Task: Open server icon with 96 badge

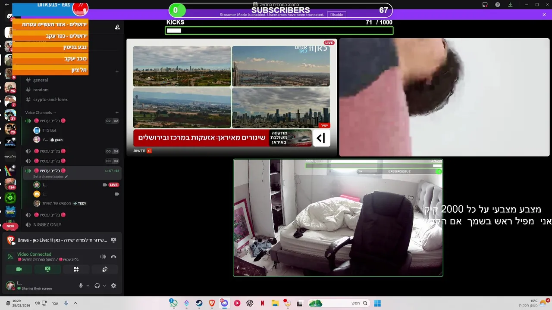Action: (x=10, y=87)
